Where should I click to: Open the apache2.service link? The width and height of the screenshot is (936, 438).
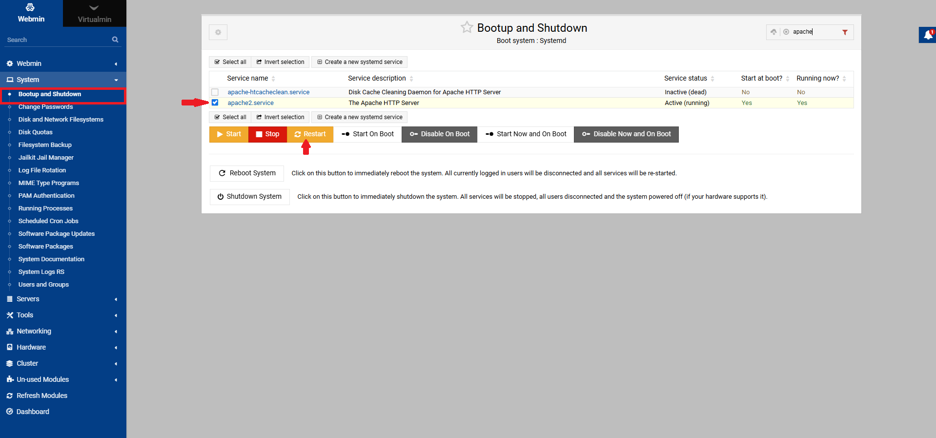[x=250, y=103]
